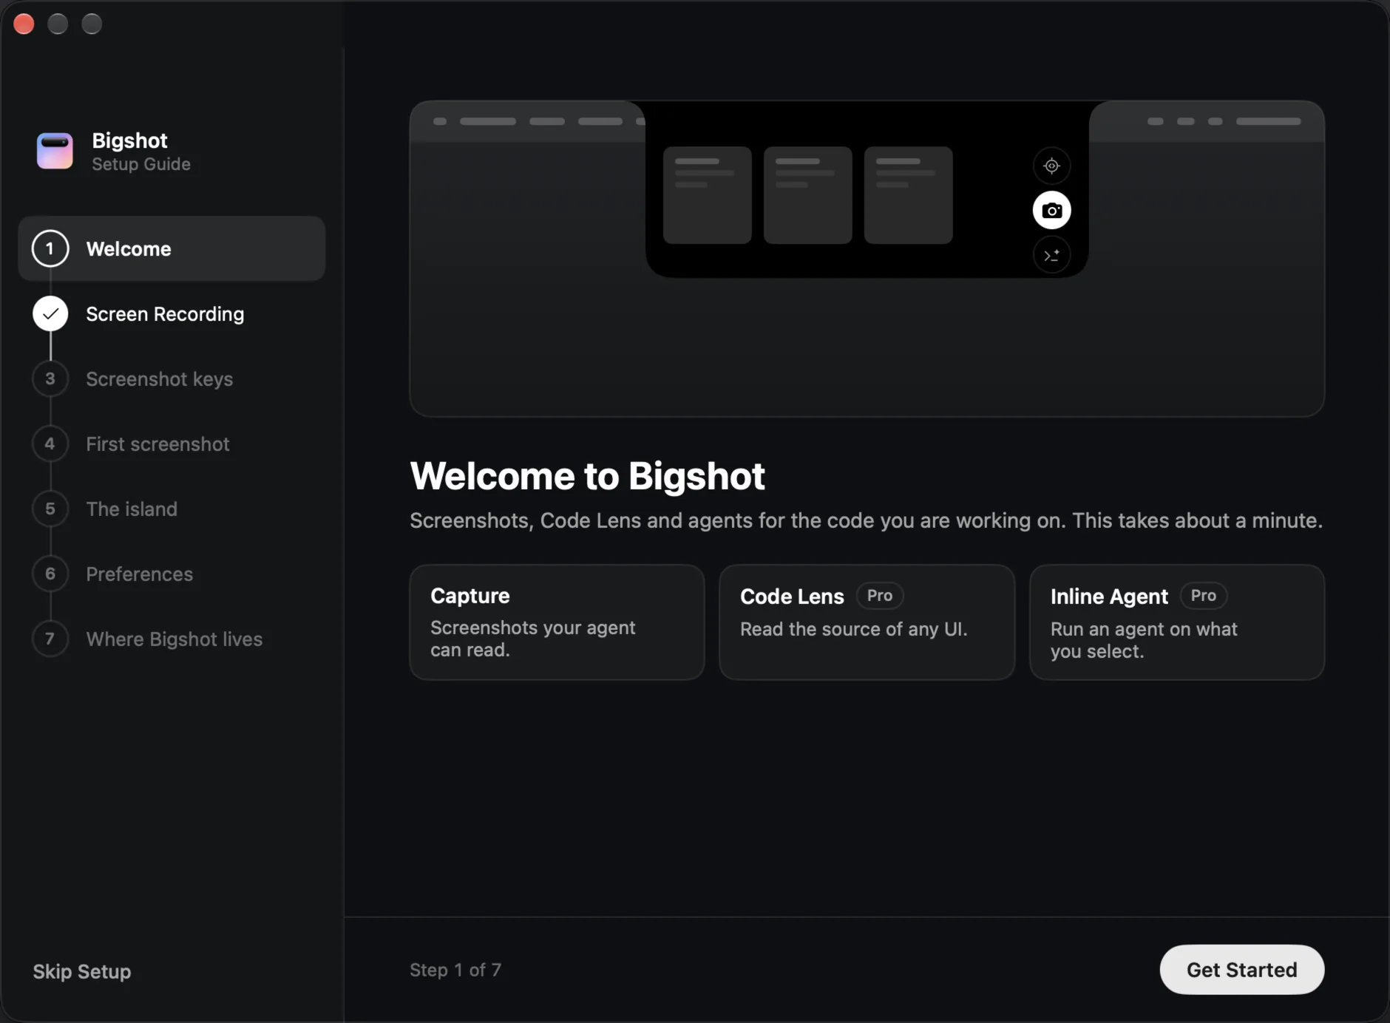Click the third placeholder card in preview

click(908, 195)
